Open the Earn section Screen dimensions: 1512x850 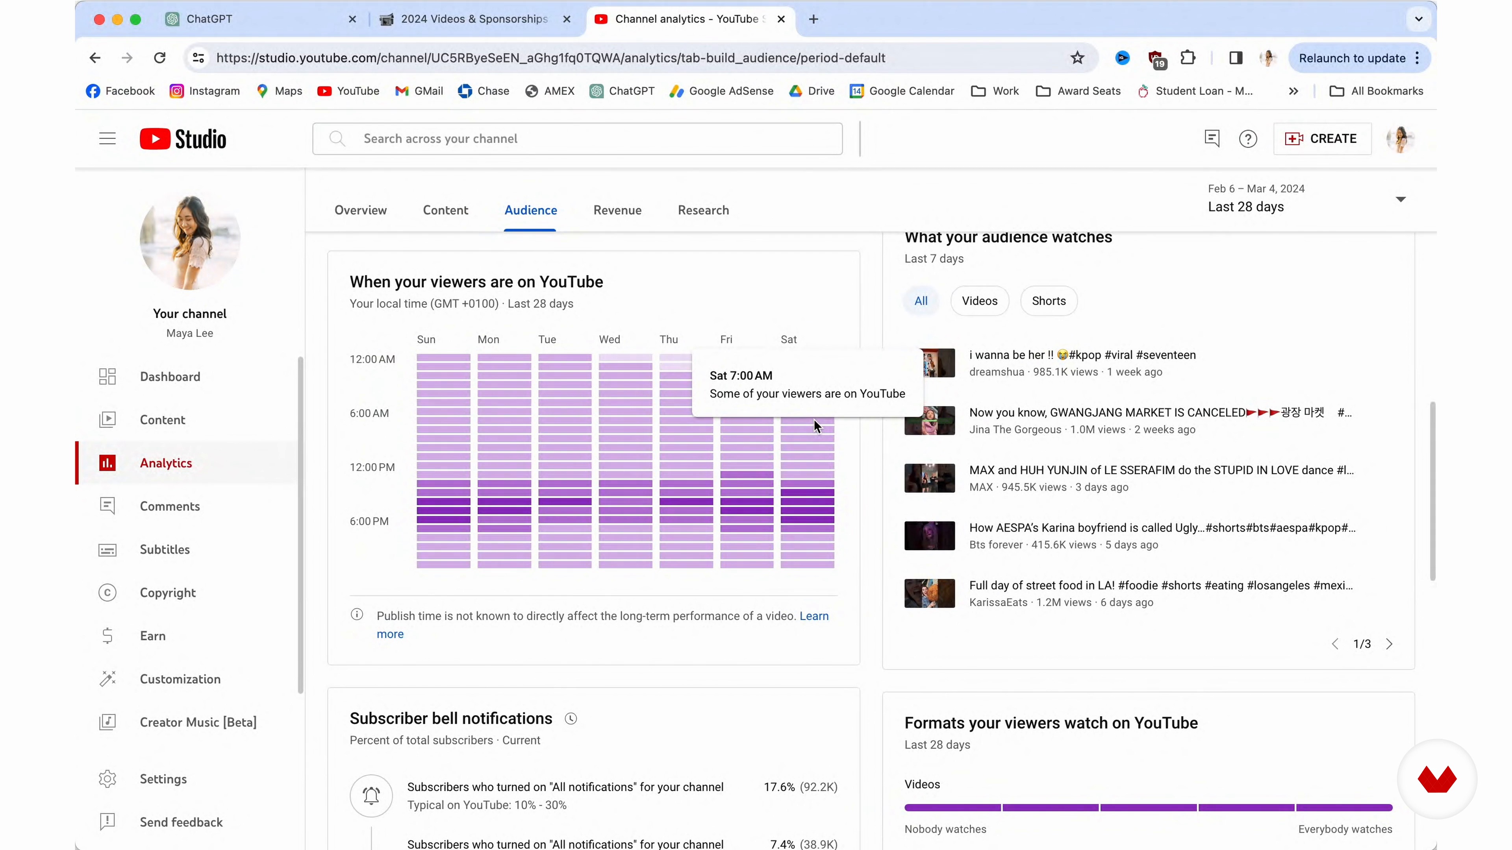[153, 636]
